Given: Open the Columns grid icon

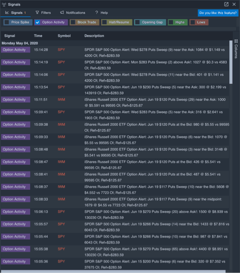Looking at the screenshot, I should pos(236,41).
